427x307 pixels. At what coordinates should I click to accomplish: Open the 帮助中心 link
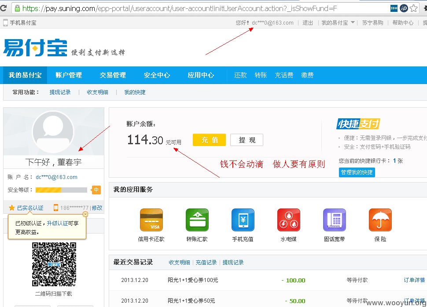coord(403,23)
